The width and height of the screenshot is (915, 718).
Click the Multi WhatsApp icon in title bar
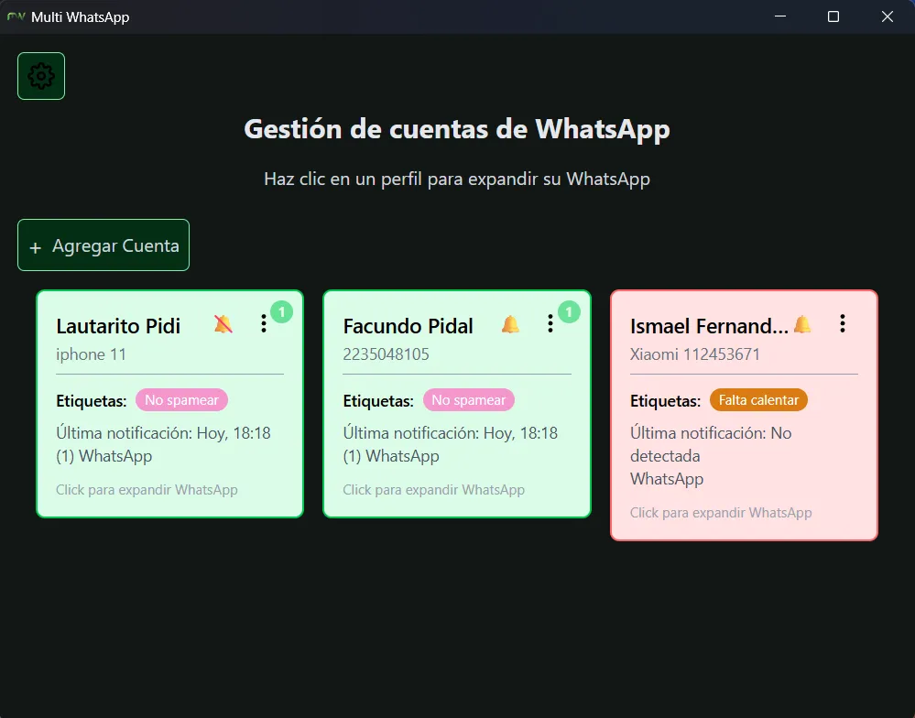point(16,16)
